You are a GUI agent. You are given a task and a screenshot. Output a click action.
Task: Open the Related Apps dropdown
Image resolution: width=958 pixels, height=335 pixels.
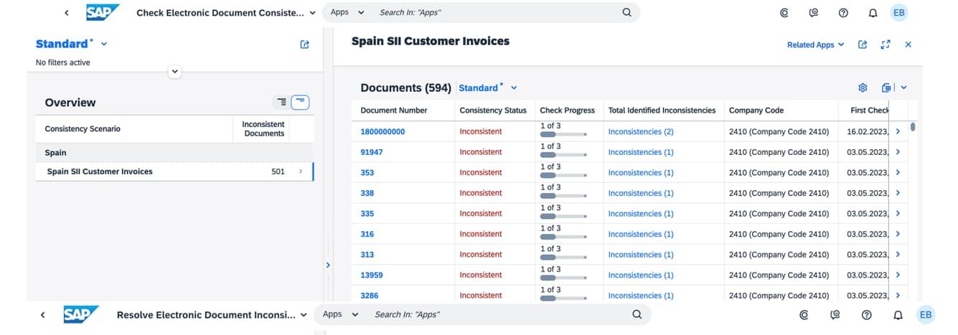click(x=815, y=44)
